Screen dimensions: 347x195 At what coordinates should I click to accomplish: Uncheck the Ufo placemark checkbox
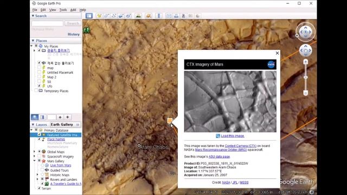(39, 86)
